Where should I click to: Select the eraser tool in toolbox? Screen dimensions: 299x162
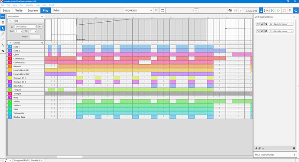pyautogui.click(x=3, y=51)
